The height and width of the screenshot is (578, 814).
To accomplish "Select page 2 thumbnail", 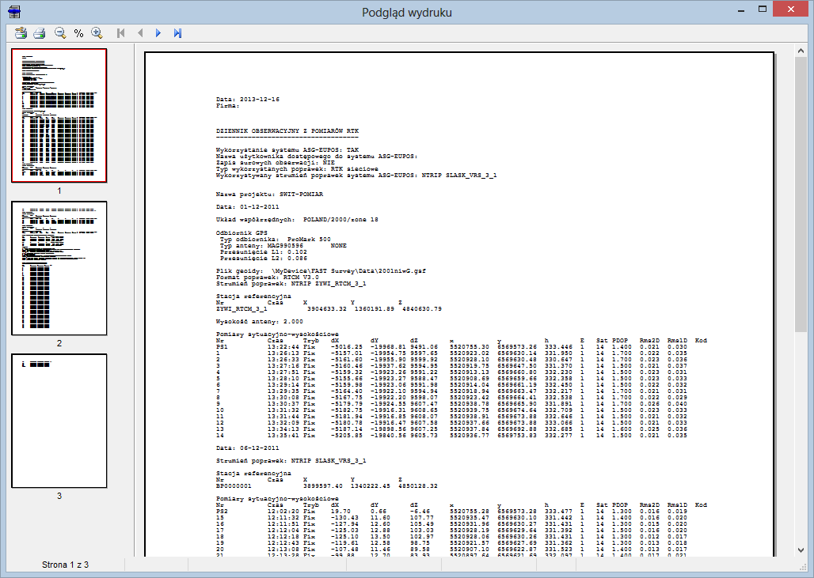I will point(59,268).
